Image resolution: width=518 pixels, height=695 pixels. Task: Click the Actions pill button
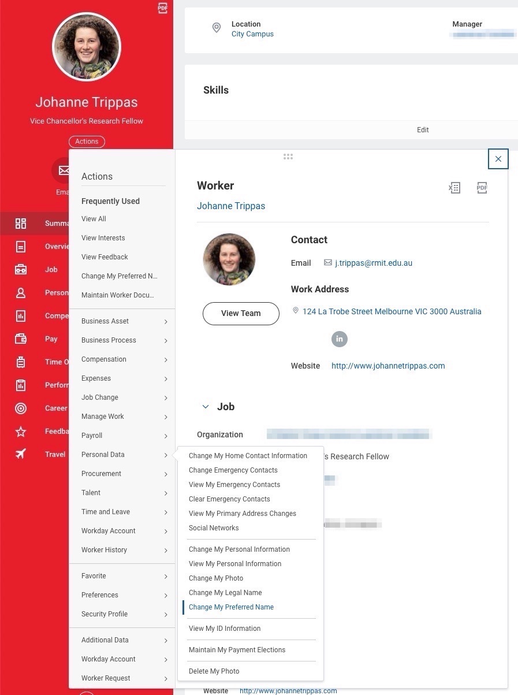[87, 142]
